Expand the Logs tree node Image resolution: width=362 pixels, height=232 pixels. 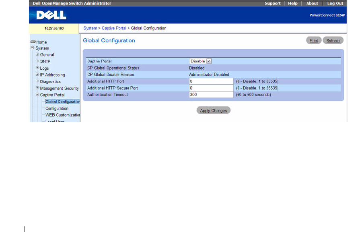[37, 68]
